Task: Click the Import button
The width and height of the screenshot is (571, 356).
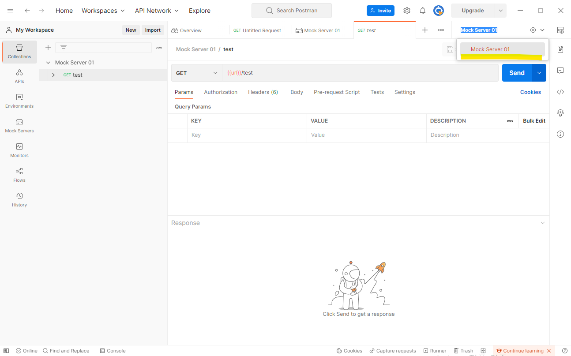Action: click(x=153, y=30)
